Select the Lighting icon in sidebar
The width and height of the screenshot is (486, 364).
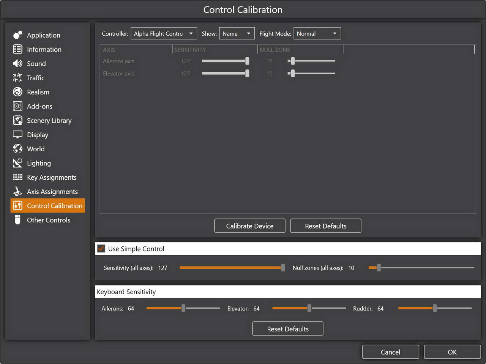pos(17,163)
